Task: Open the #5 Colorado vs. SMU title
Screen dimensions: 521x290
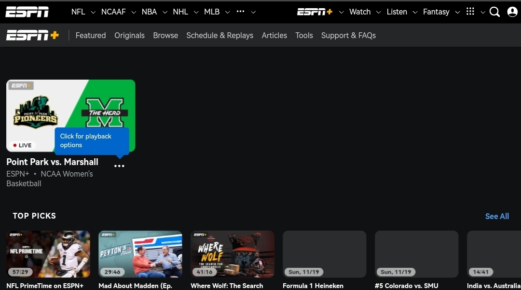Action: tap(406, 286)
